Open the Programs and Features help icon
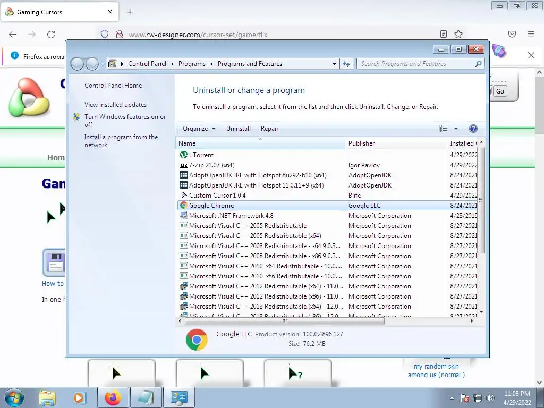The height and width of the screenshot is (408, 544). (x=473, y=129)
